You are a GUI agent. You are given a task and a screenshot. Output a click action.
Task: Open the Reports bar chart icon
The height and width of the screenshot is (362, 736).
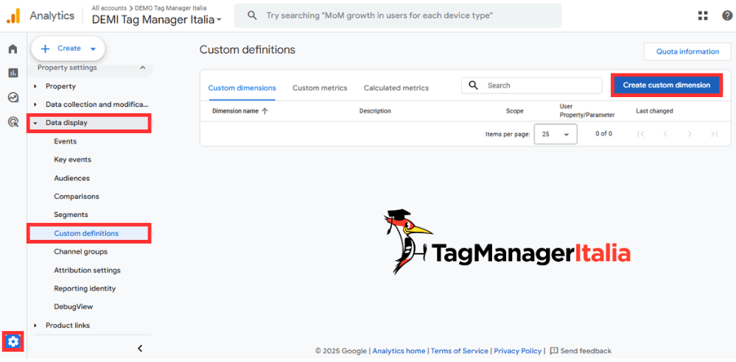tap(13, 73)
